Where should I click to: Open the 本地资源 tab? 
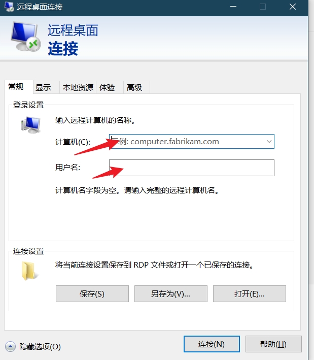[x=78, y=87]
